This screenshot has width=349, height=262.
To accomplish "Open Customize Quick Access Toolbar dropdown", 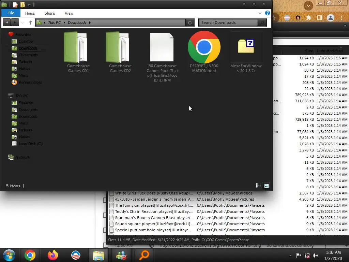I will coord(29,5).
